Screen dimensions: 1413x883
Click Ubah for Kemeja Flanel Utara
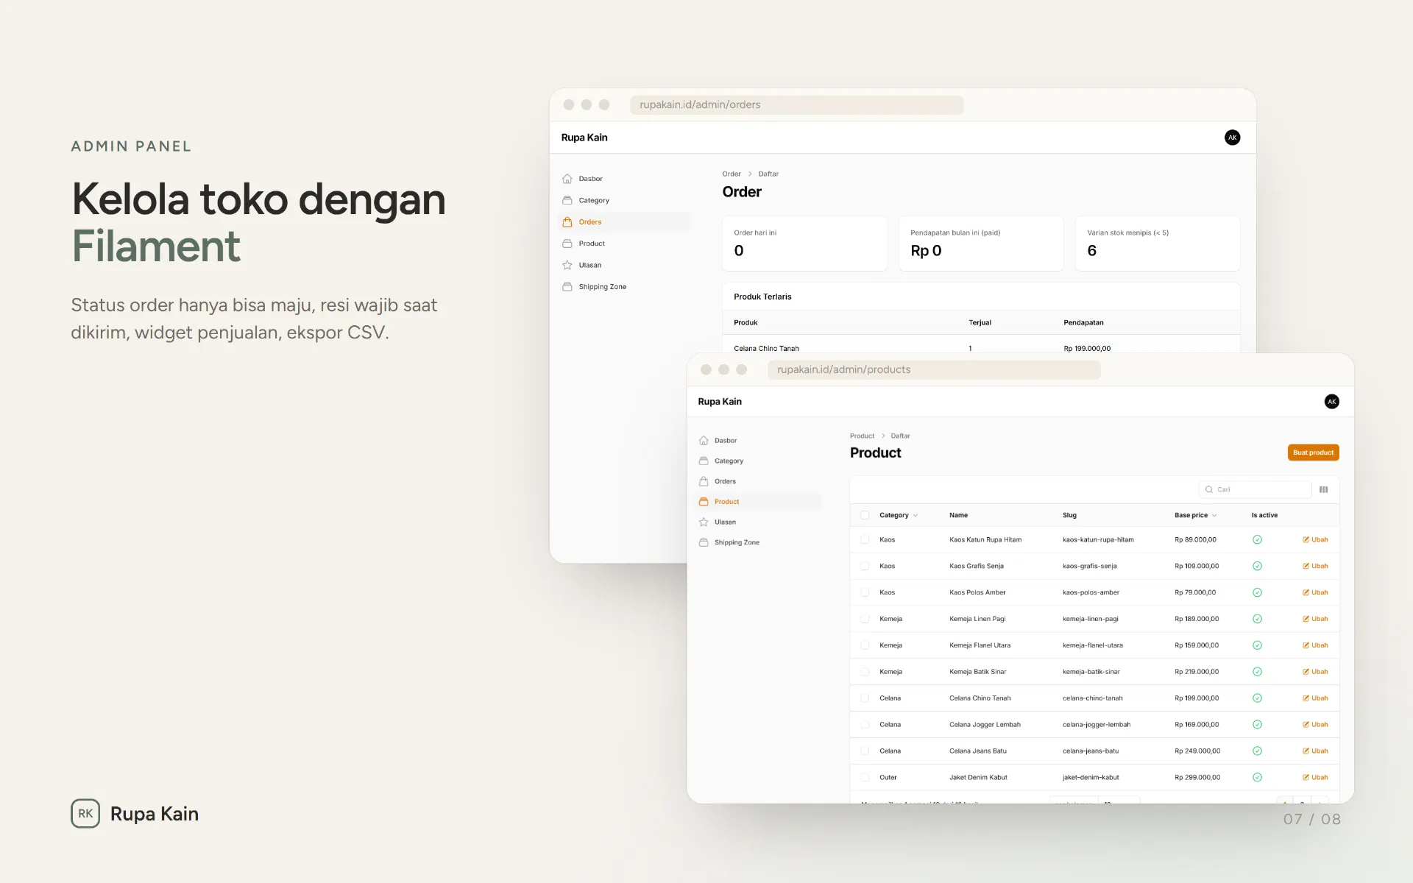[1315, 645]
